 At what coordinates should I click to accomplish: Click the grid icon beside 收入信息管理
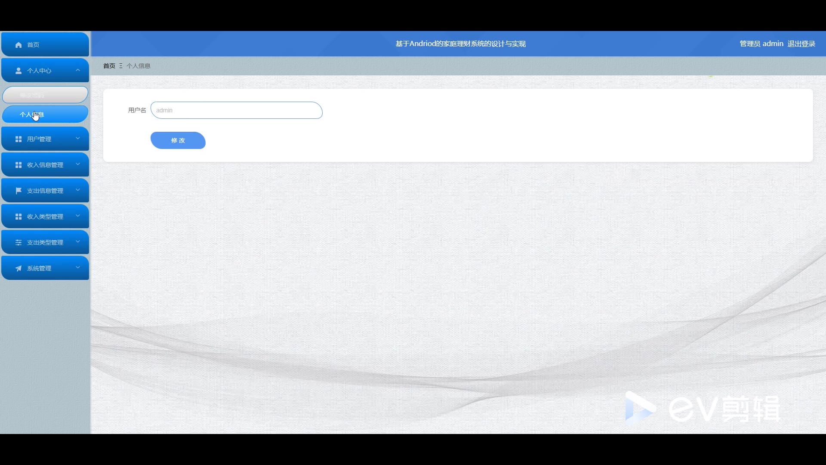click(18, 165)
